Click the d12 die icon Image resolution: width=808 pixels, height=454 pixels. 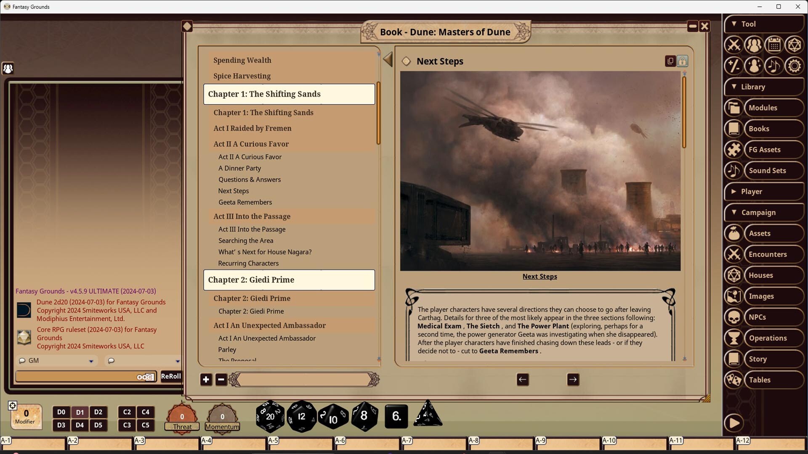(301, 416)
